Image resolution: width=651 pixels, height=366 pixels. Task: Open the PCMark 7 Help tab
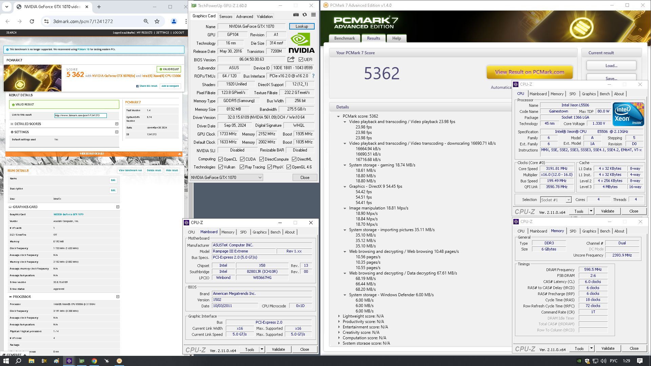[x=396, y=38]
